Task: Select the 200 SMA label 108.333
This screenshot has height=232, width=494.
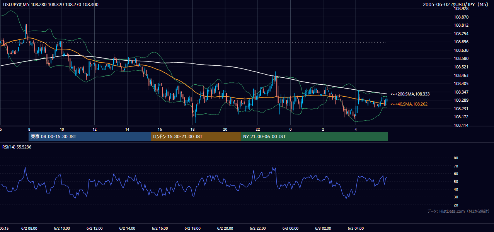Action: [410, 94]
